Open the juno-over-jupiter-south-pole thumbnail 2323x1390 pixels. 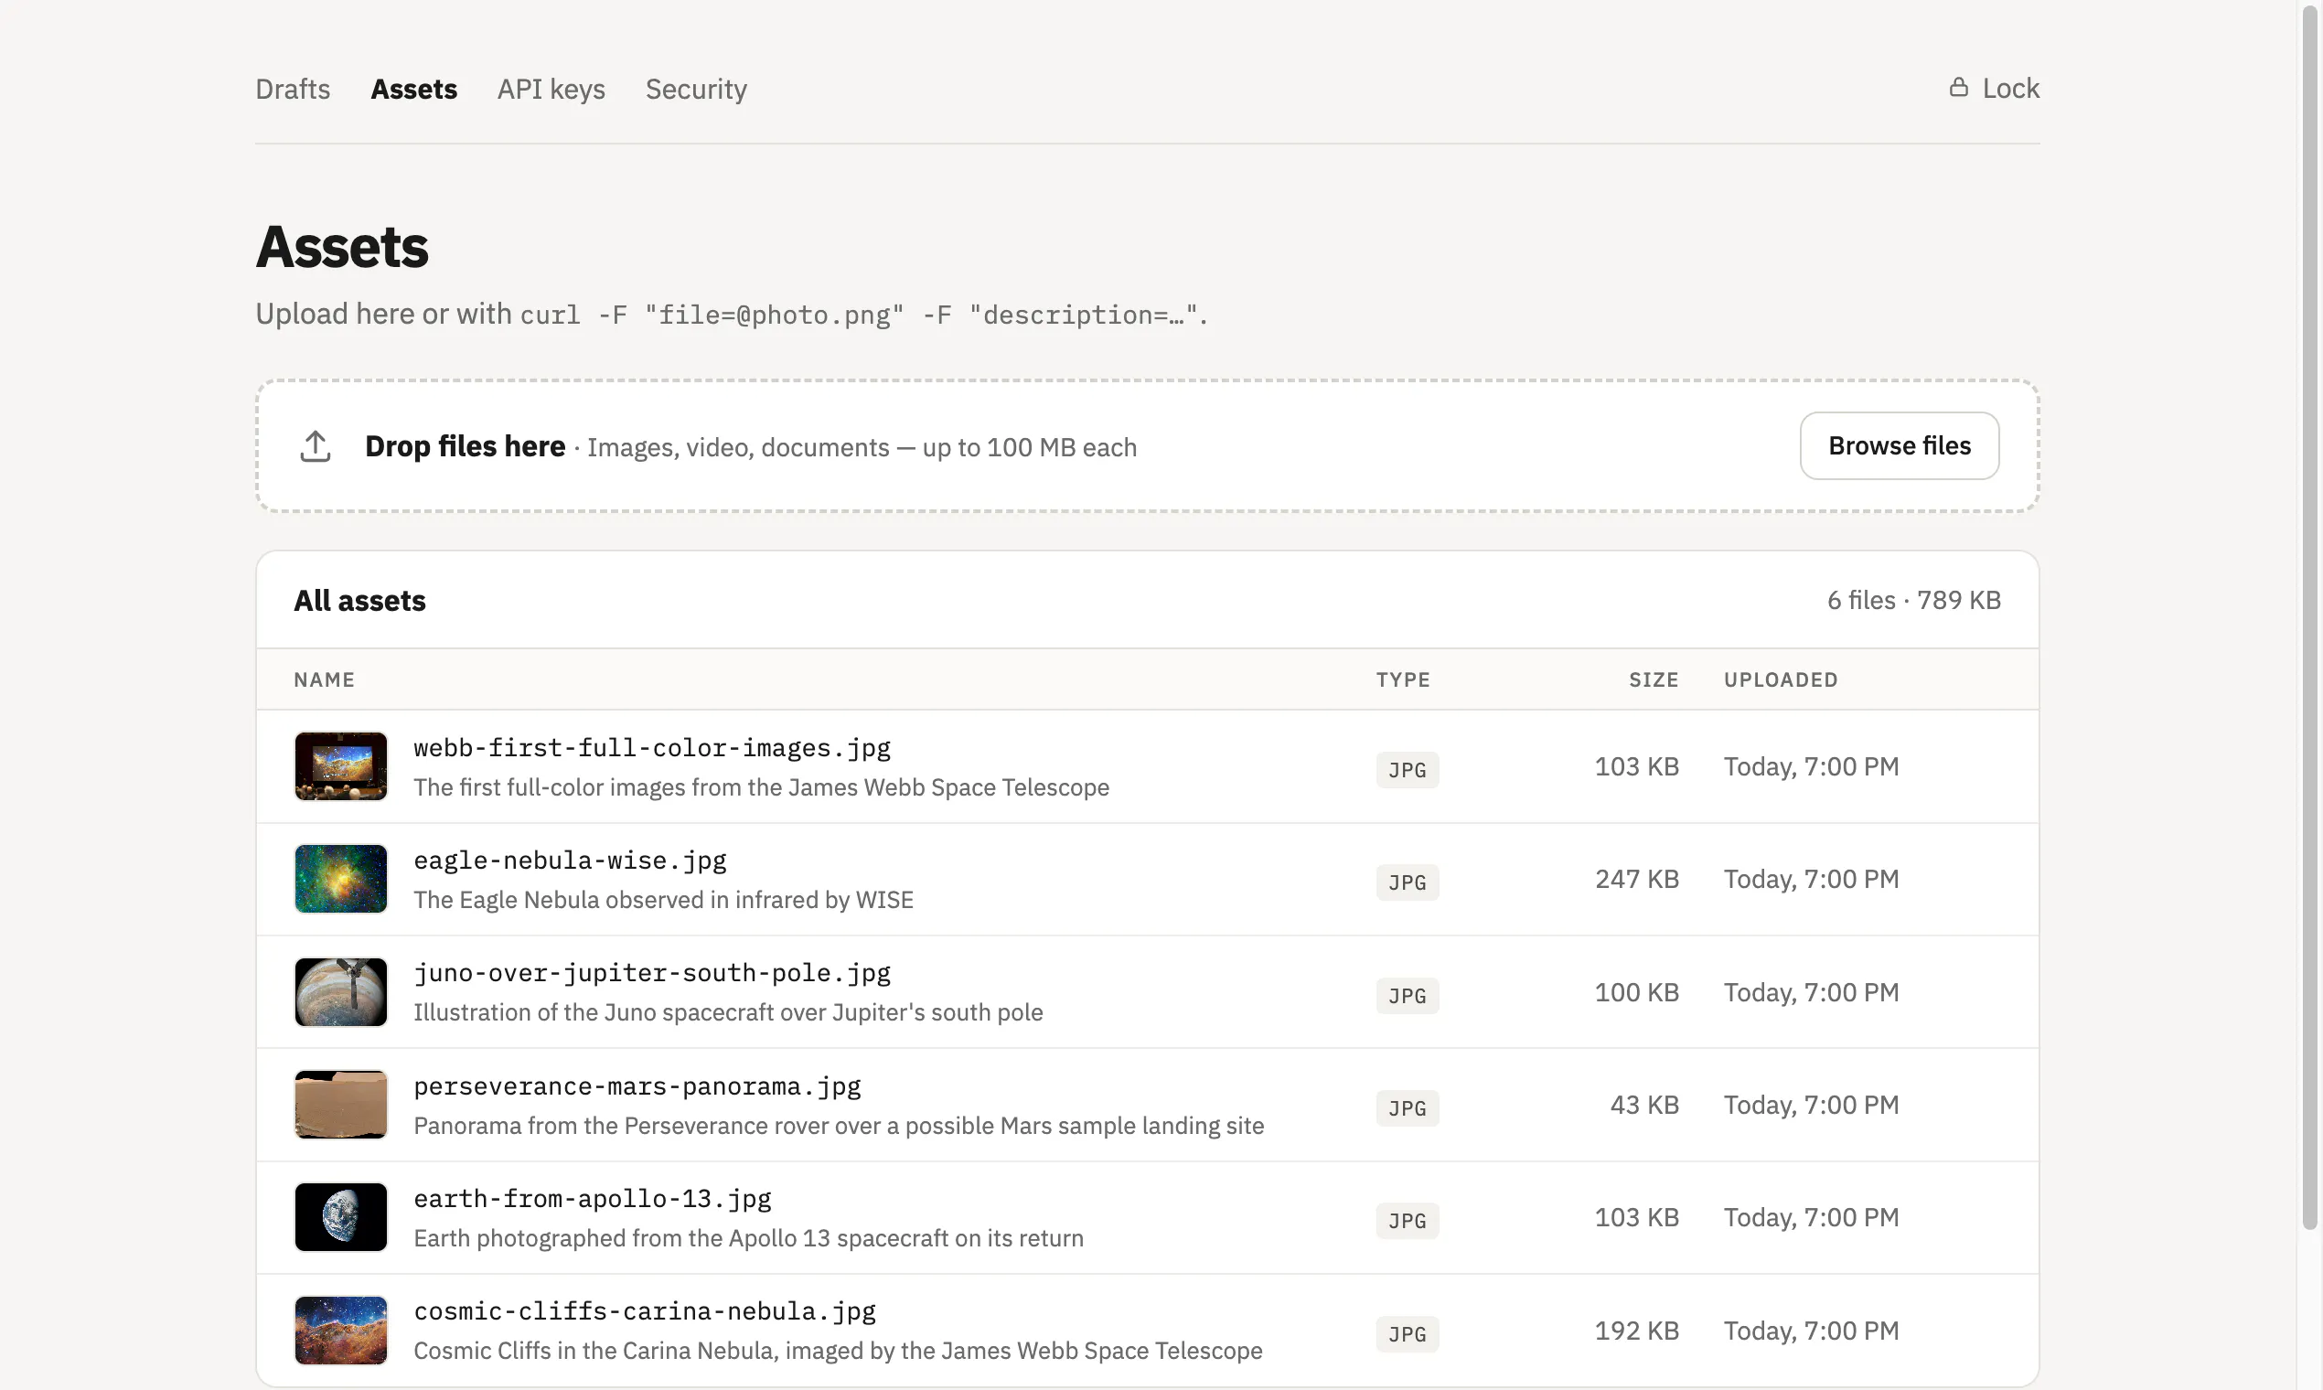pyautogui.click(x=341, y=992)
